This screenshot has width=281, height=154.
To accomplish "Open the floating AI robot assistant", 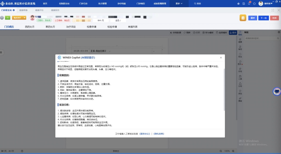I will tap(277, 91).
